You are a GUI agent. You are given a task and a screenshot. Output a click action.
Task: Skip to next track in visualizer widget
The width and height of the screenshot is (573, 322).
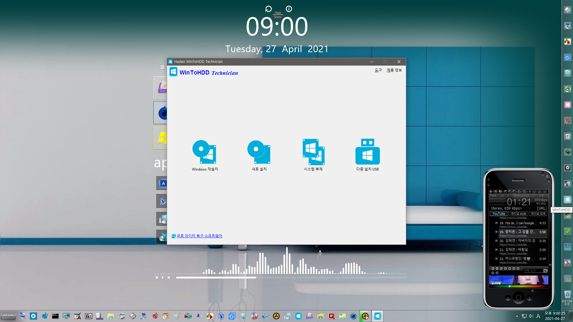pos(169,277)
